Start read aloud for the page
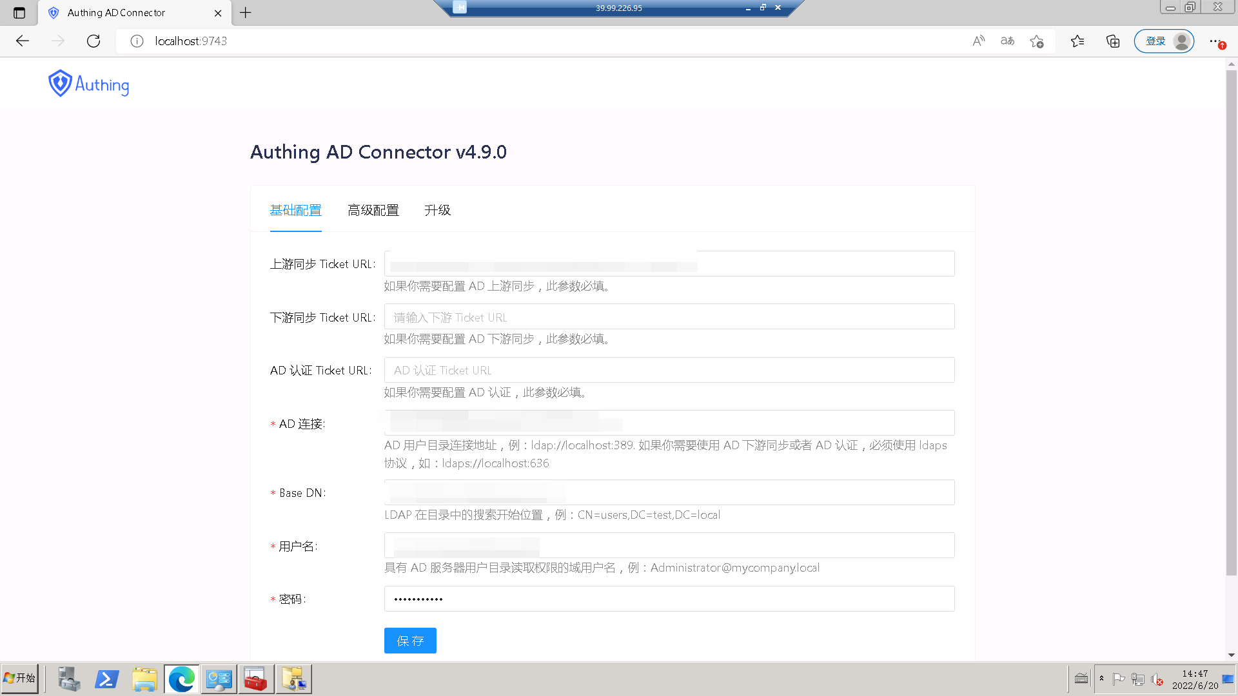 (x=978, y=41)
